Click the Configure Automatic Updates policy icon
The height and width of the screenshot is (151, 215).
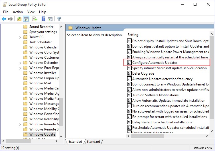[129, 63]
